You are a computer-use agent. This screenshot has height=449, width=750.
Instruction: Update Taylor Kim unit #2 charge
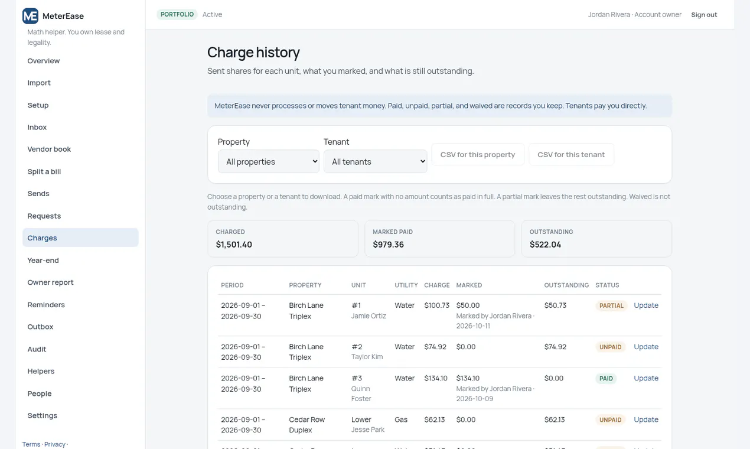tap(646, 347)
